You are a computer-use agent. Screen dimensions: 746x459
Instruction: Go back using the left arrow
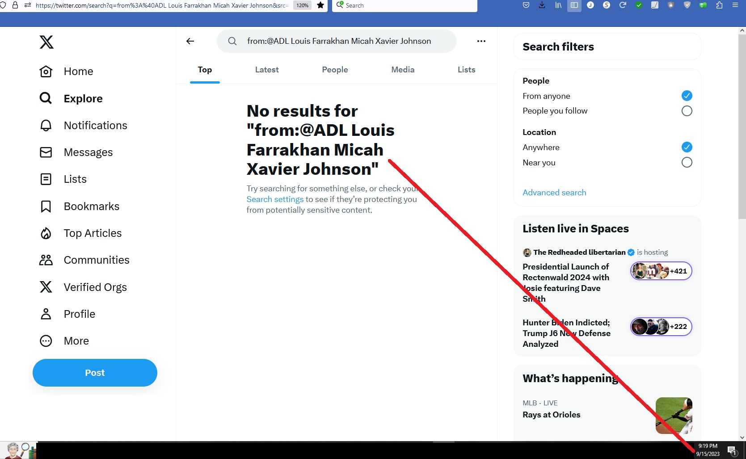point(190,41)
